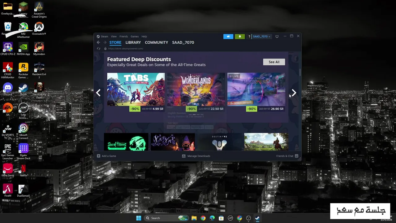Show previous Featured Deep Discounts games

98,93
